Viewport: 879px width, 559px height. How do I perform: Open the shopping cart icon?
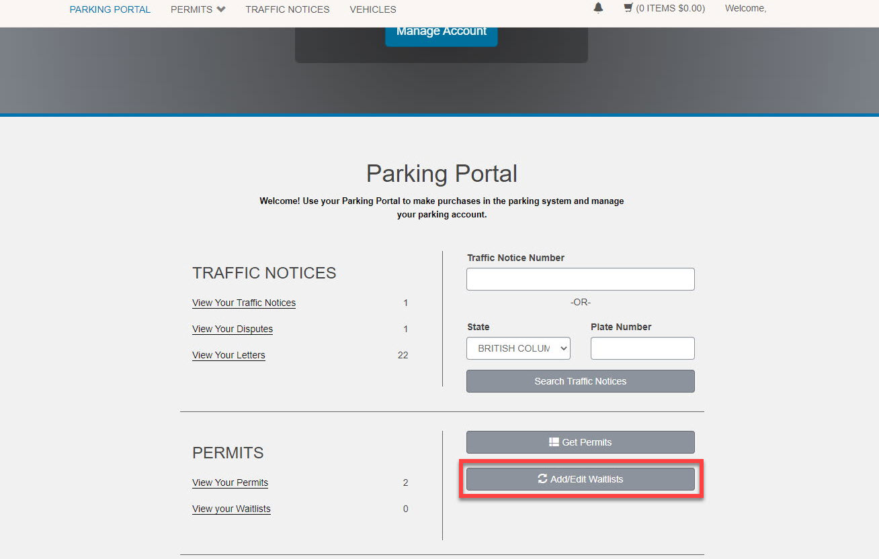point(628,9)
